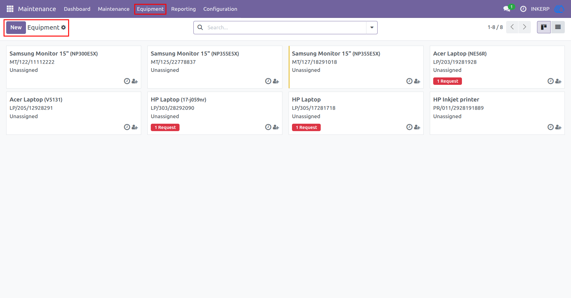Focus the Search input field
The width and height of the screenshot is (571, 298).
click(x=286, y=27)
